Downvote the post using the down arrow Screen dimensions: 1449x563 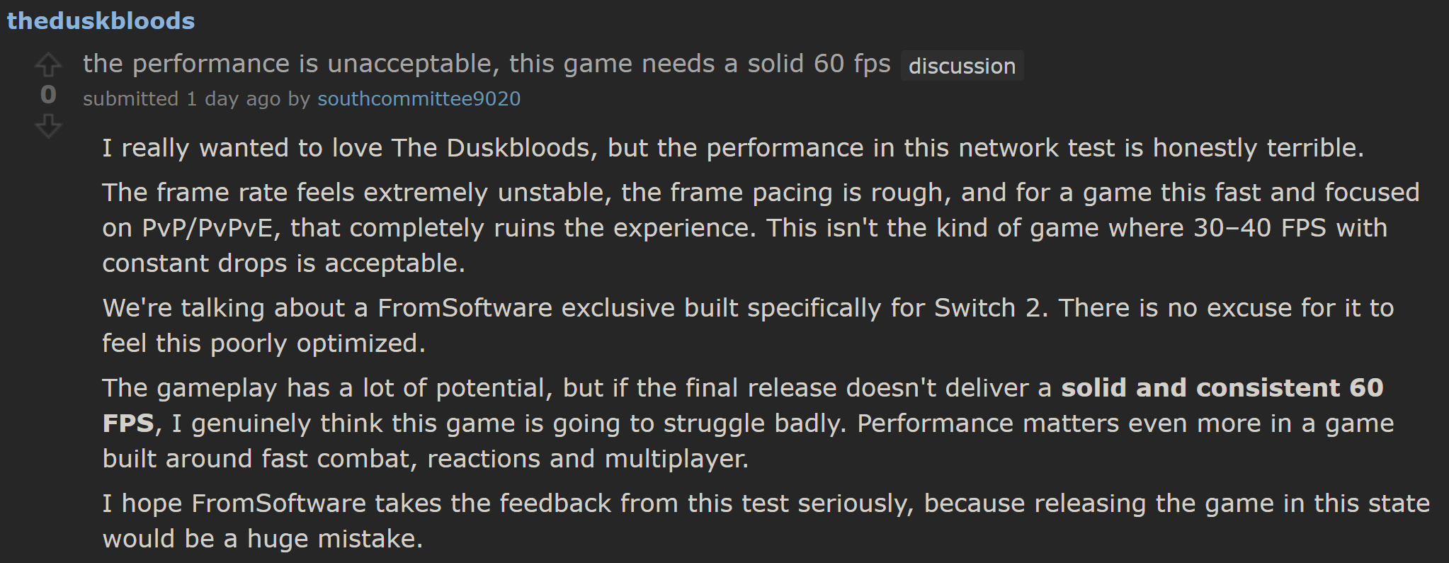click(48, 127)
